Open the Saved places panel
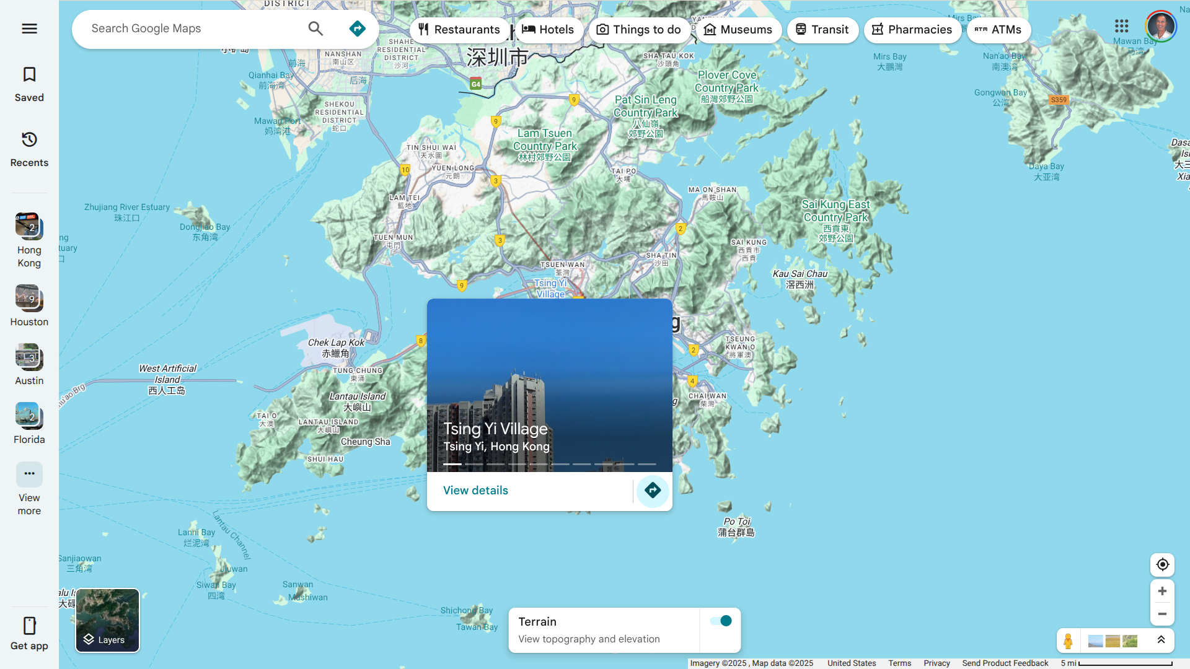 [x=29, y=84]
